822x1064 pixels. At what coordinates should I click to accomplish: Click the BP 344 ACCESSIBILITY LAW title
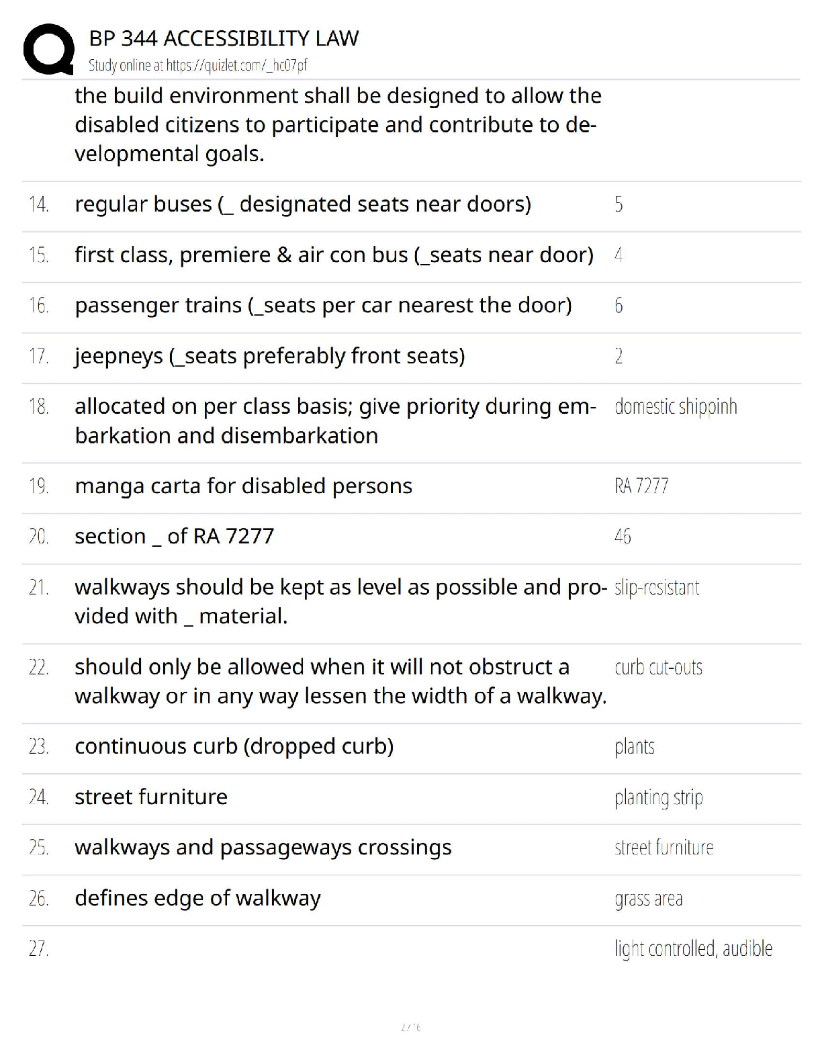[224, 38]
